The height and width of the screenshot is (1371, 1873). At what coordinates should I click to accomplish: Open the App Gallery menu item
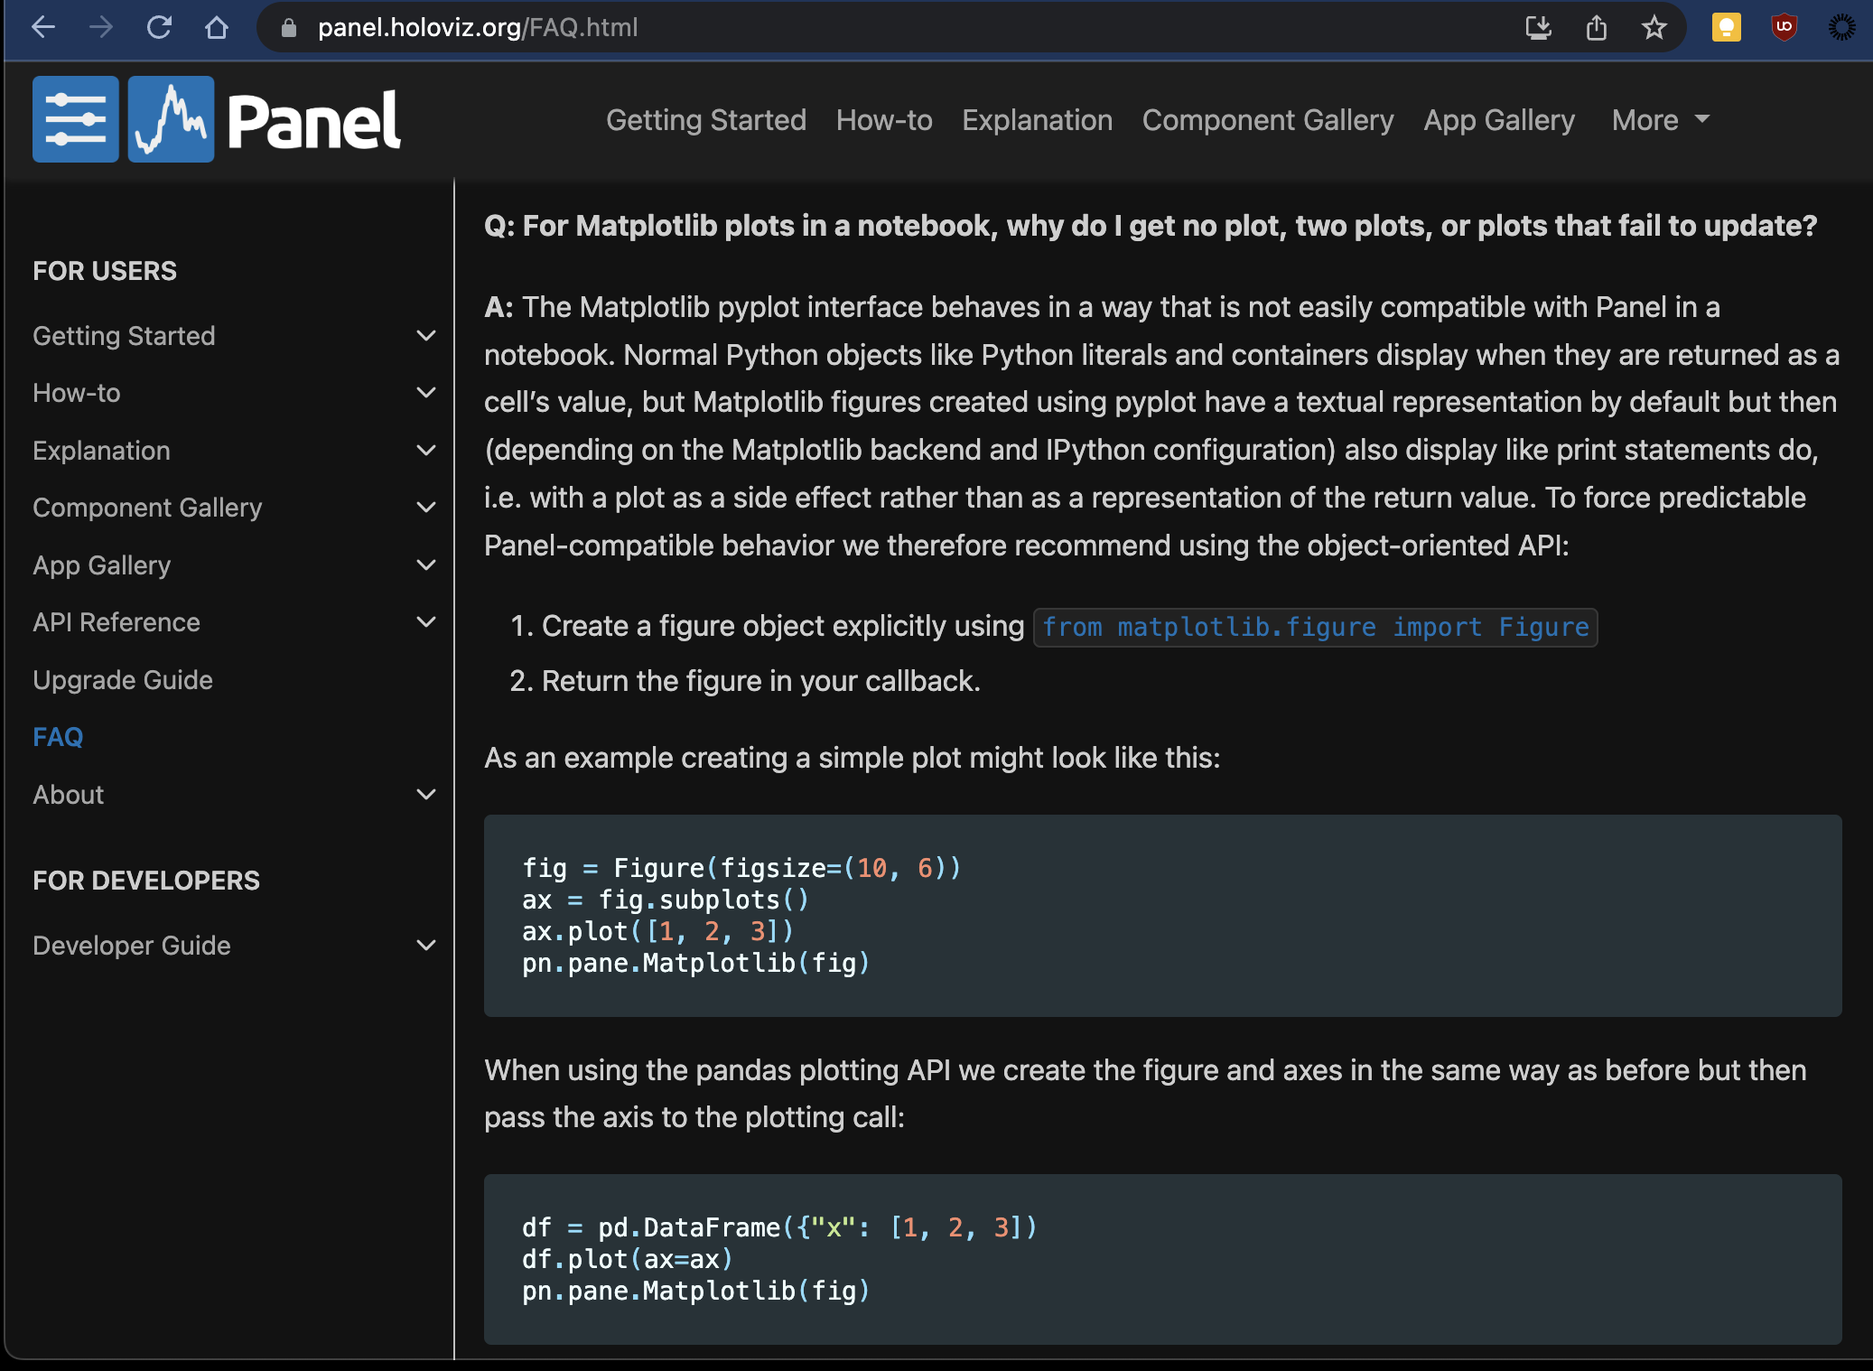tap(1498, 119)
